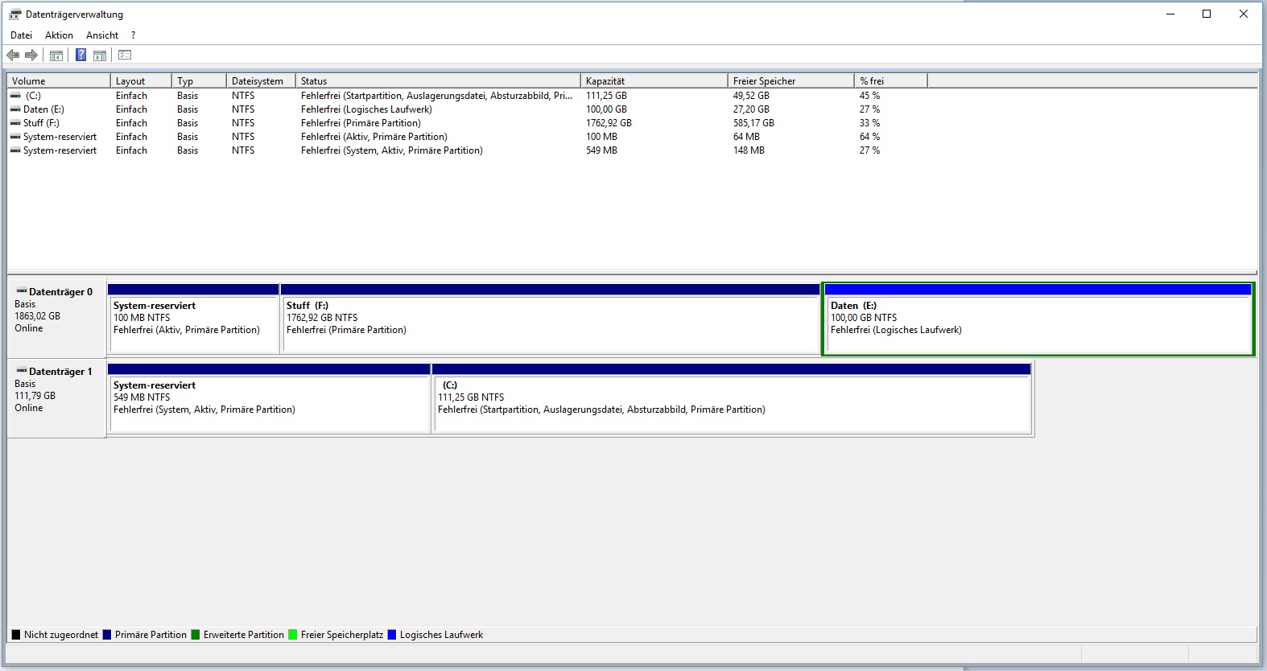Click status 'Fehlerfrei (Logisches Laufwerk)' in list
The width and height of the screenshot is (1267, 671).
pyautogui.click(x=366, y=109)
